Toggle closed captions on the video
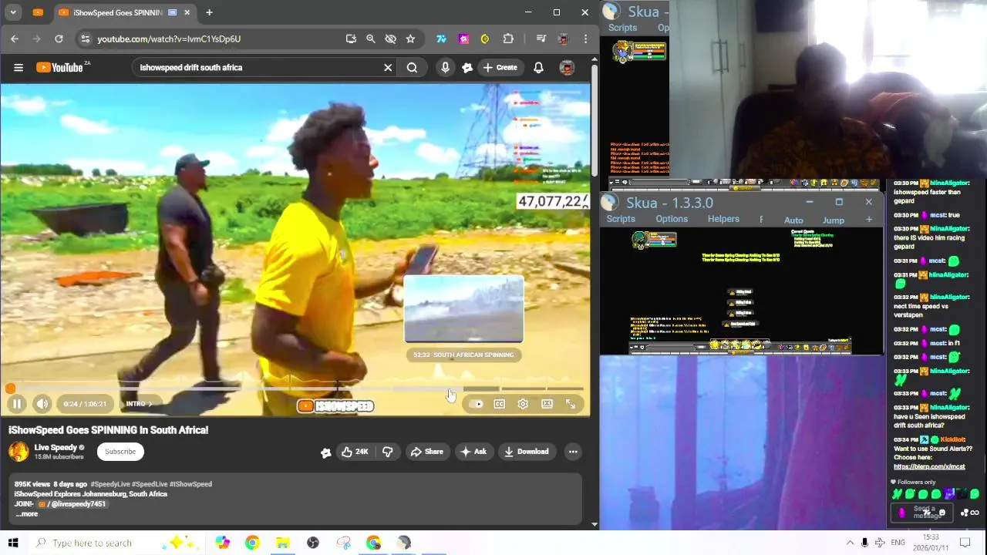987x555 pixels. tap(500, 404)
